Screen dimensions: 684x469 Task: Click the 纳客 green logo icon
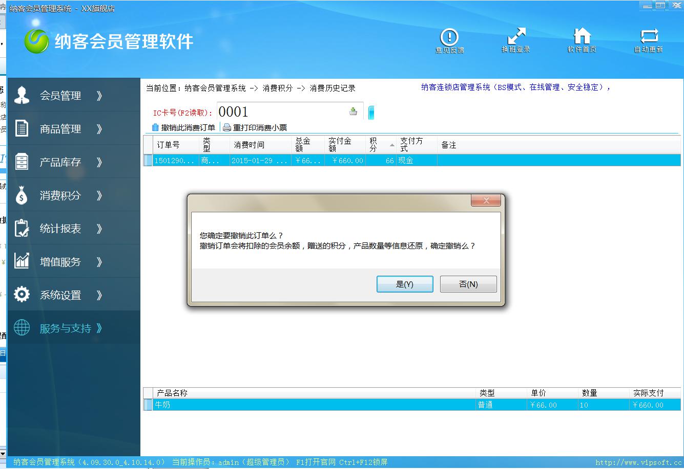[x=37, y=41]
